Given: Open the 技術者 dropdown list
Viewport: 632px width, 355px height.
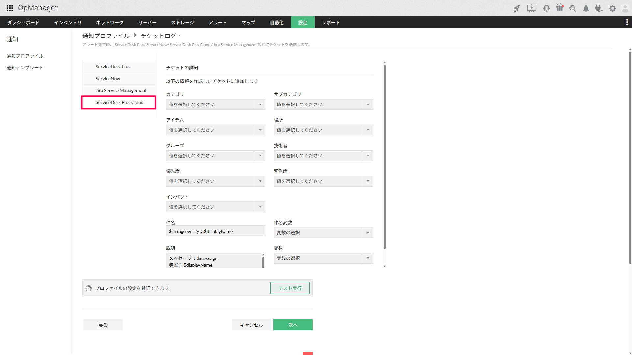Looking at the screenshot, I should point(323,156).
